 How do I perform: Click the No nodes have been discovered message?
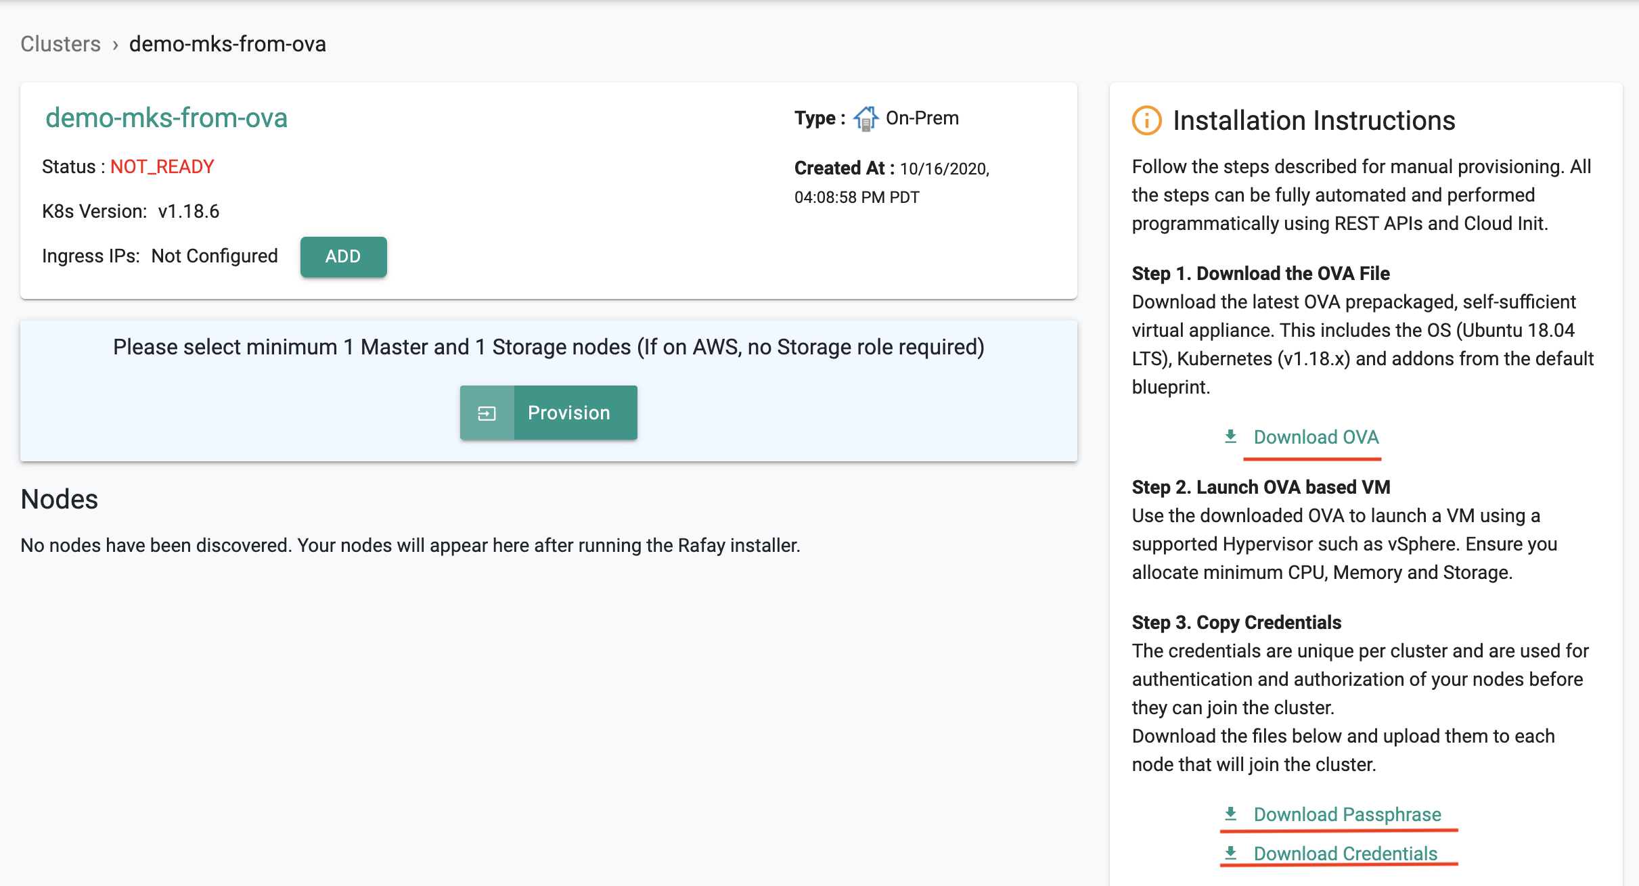coord(410,545)
